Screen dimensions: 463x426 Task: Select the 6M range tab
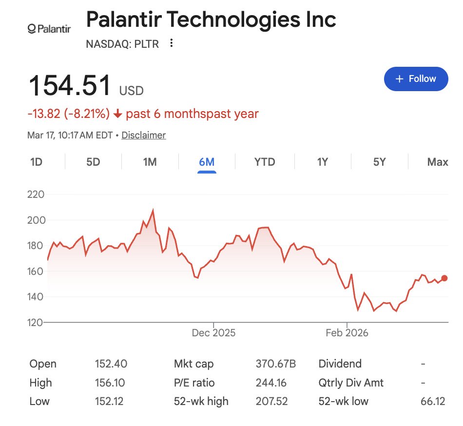207,162
